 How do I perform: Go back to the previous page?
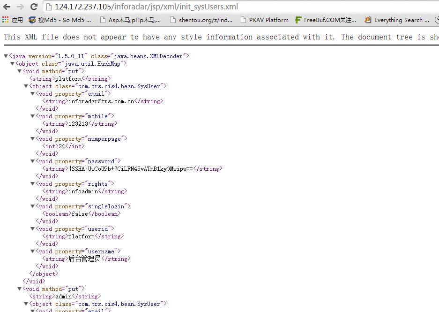pyautogui.click(x=7, y=7)
